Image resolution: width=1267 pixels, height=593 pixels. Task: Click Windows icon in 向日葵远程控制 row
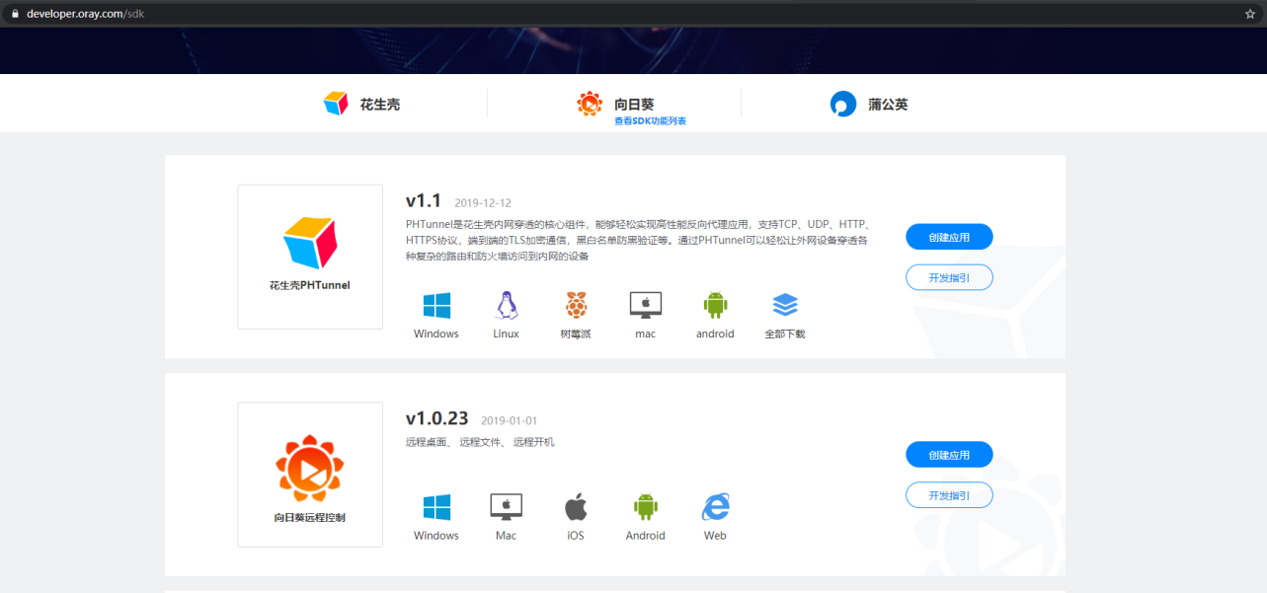coord(436,508)
